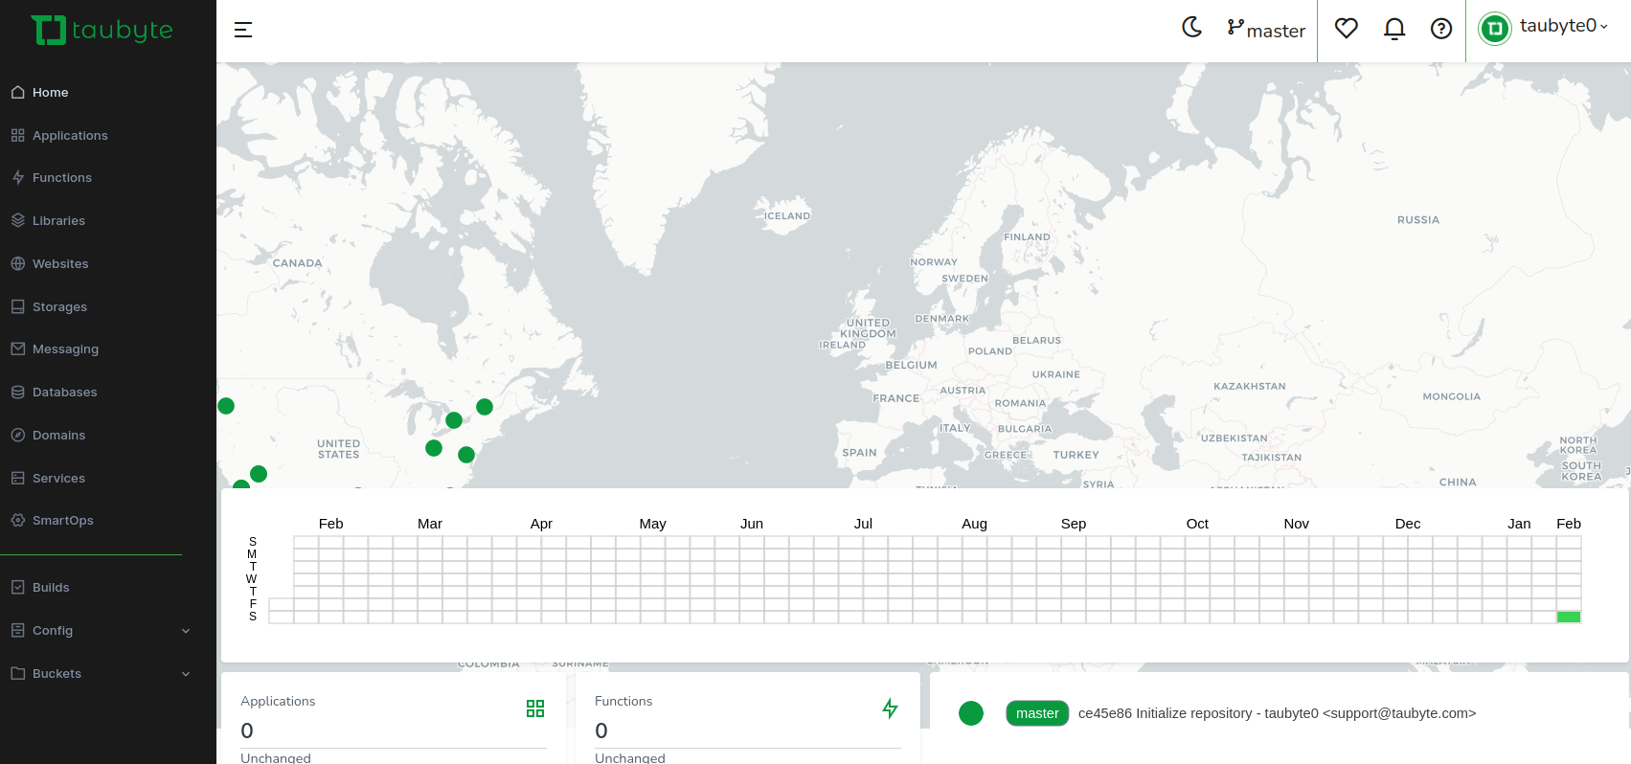This screenshot has width=1631, height=764.
Task: Click the Applications card grid icon
Action: click(534, 708)
